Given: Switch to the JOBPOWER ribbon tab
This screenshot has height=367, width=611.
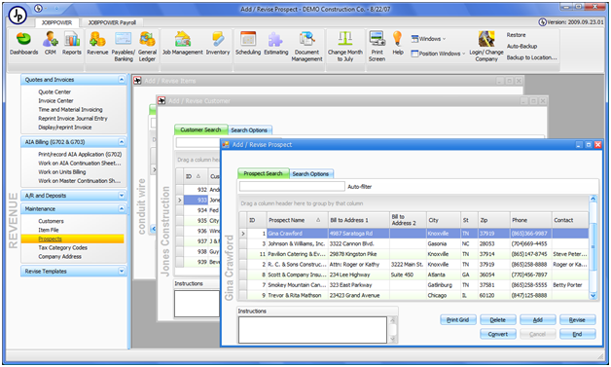Looking at the screenshot, I should (56, 22).
